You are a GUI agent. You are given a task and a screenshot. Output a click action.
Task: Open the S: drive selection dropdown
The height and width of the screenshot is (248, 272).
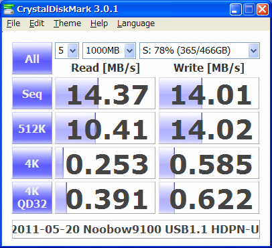200,50
